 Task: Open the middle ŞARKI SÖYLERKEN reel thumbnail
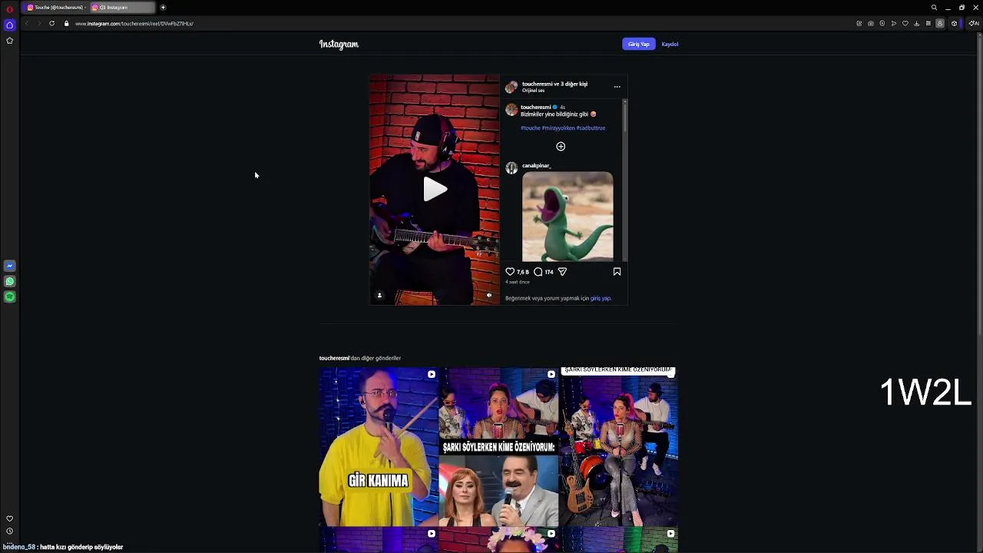pos(498,447)
